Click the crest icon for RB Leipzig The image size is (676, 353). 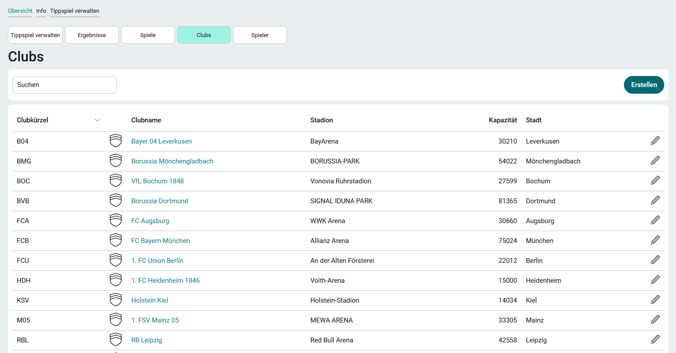[x=116, y=340]
